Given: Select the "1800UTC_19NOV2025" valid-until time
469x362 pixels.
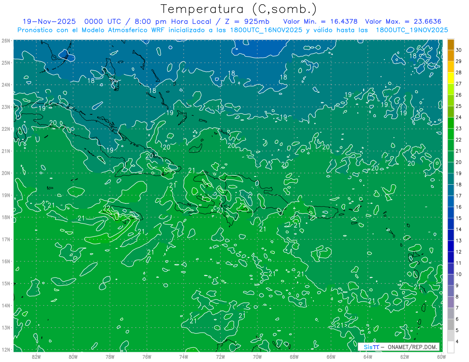Looking at the screenshot, I should 412,30.
